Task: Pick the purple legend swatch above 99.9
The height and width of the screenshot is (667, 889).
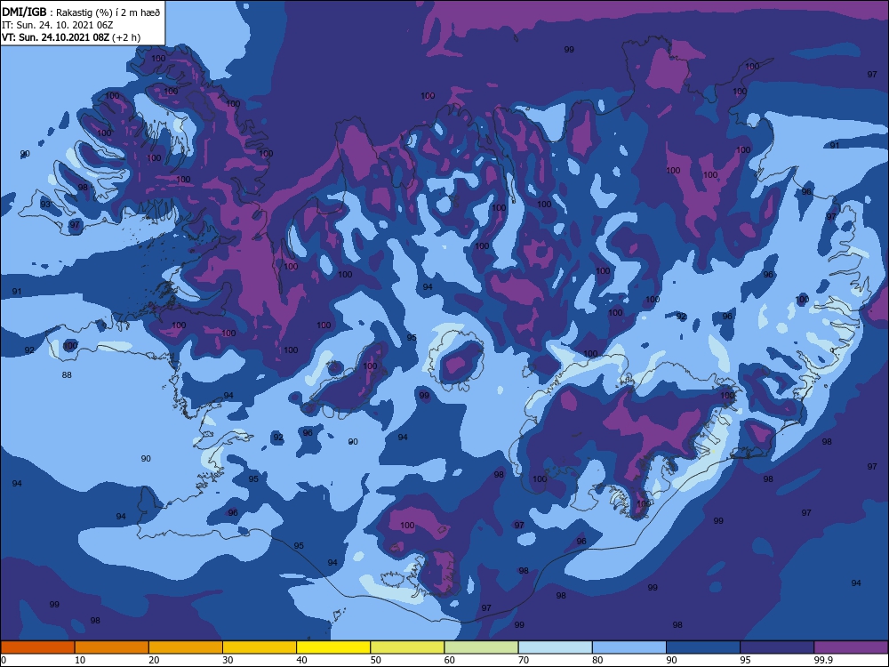Action: tap(851, 647)
